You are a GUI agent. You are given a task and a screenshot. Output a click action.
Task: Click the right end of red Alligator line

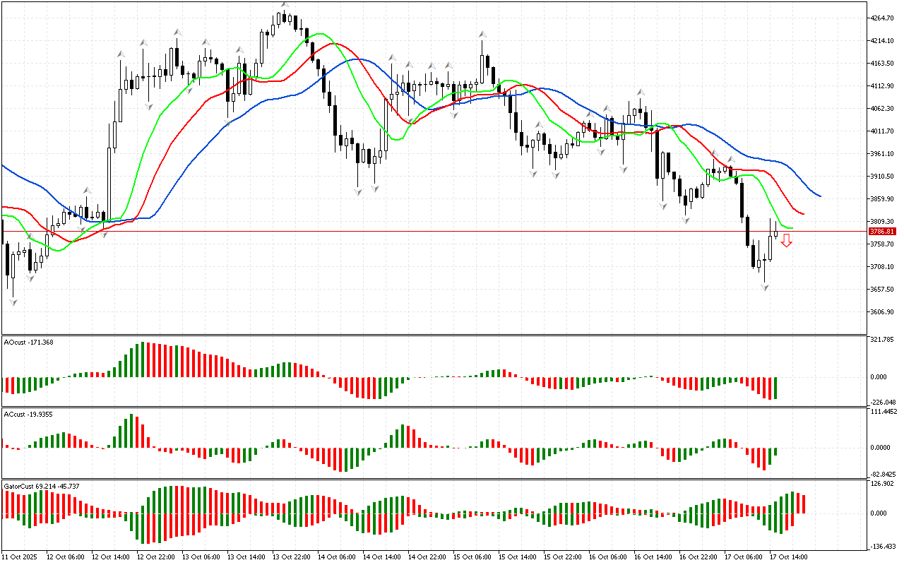[803, 213]
